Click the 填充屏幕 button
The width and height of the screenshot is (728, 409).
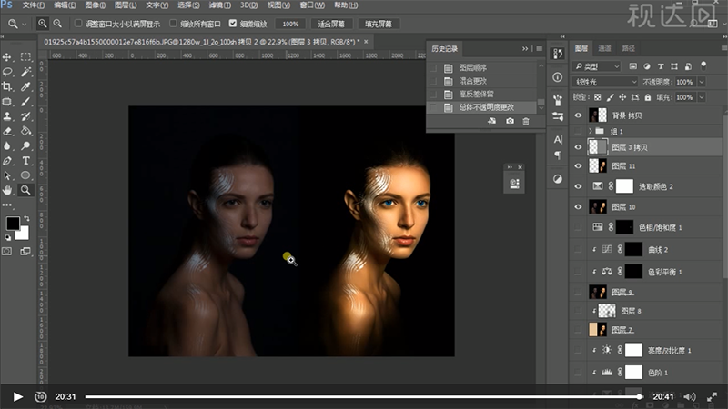click(x=379, y=24)
